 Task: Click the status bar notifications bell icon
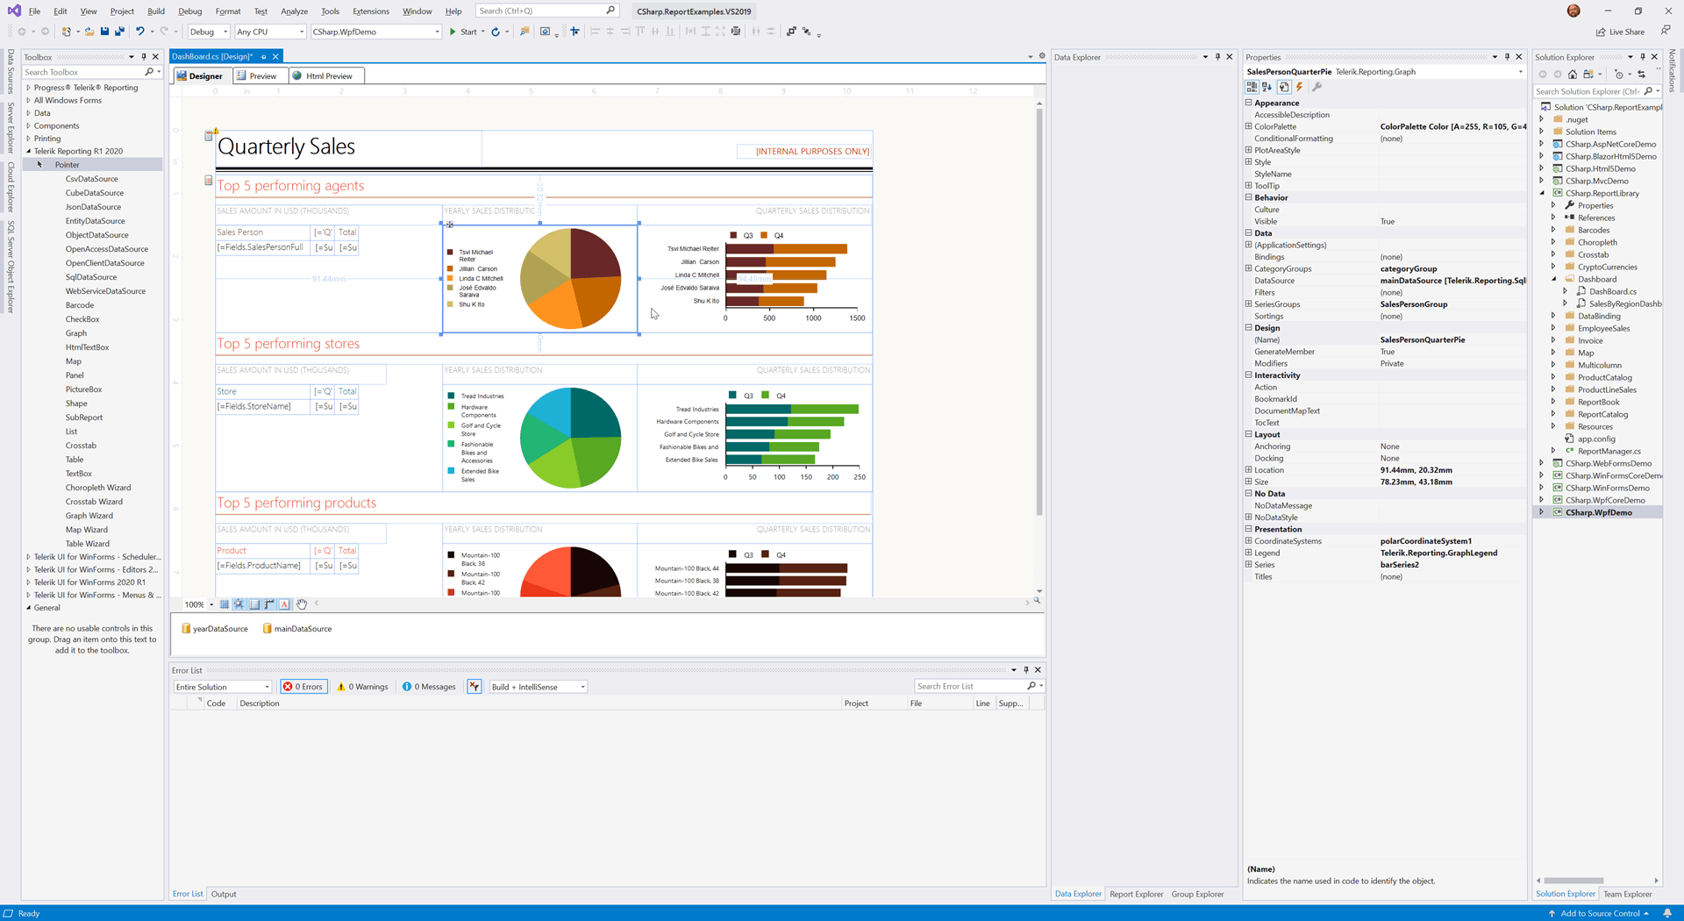point(1667,913)
